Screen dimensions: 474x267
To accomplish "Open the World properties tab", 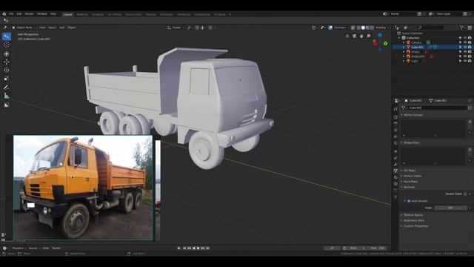I will [x=395, y=143].
